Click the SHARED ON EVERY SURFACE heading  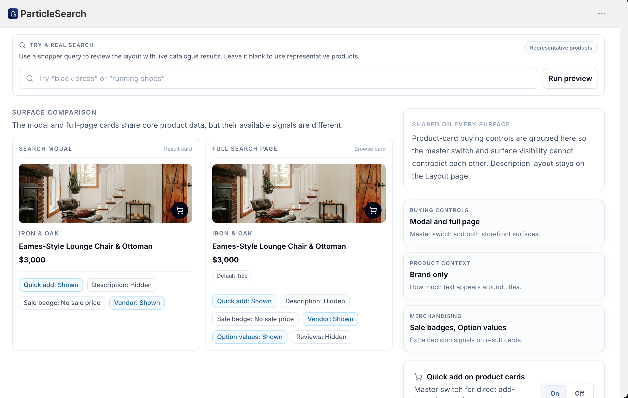pos(461,125)
